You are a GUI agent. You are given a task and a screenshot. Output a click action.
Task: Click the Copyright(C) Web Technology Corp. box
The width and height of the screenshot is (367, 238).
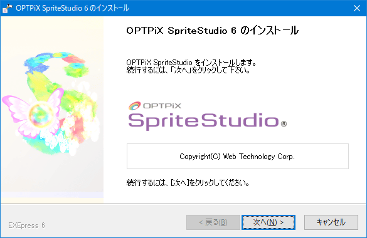[x=238, y=156]
